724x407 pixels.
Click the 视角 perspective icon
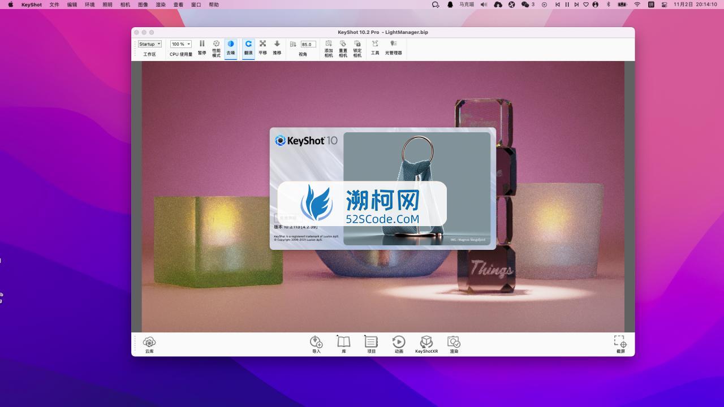pyautogui.click(x=293, y=44)
